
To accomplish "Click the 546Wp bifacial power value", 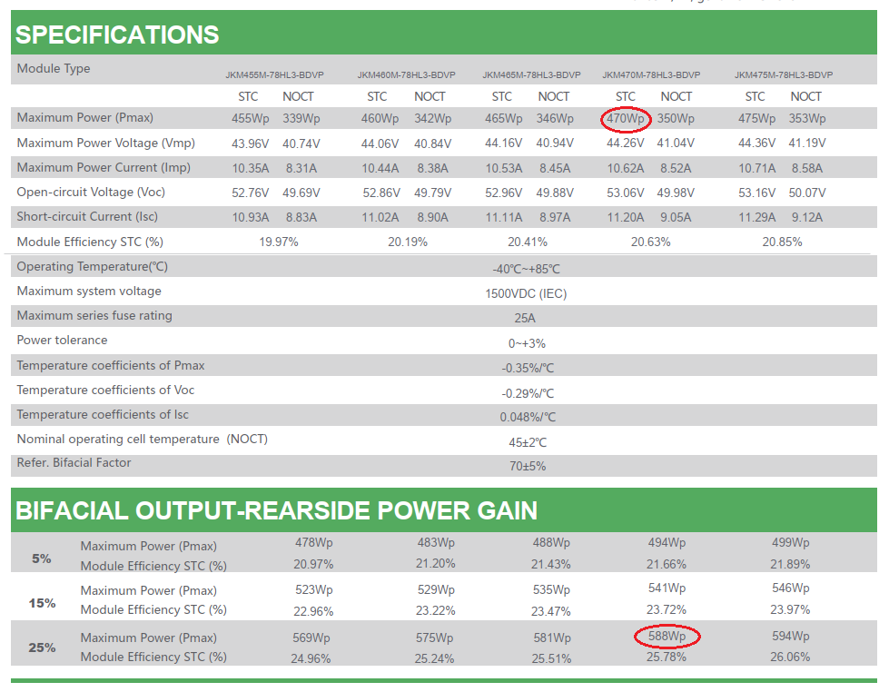I will tap(790, 588).
